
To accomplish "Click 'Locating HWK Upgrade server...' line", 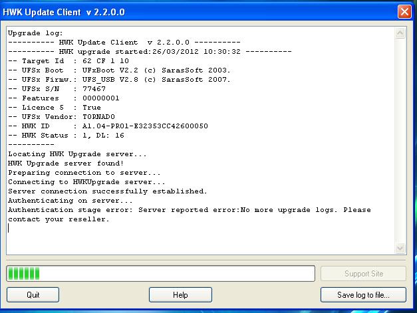I will [77, 154].
